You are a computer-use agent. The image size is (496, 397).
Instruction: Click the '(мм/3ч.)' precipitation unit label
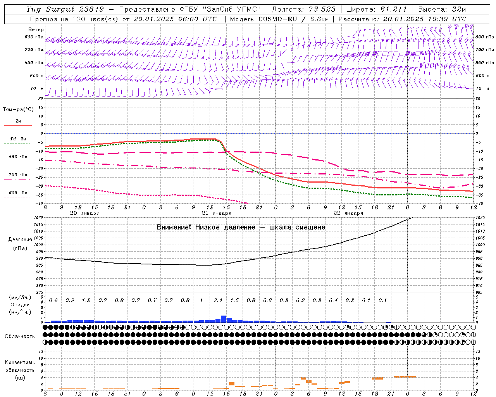coord(19,297)
